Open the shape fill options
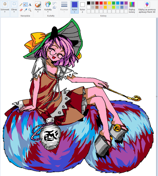This screenshot has width=158, height=176. click(x=55, y=8)
